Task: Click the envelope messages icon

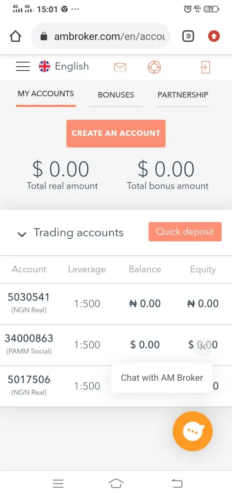Action: [120, 67]
